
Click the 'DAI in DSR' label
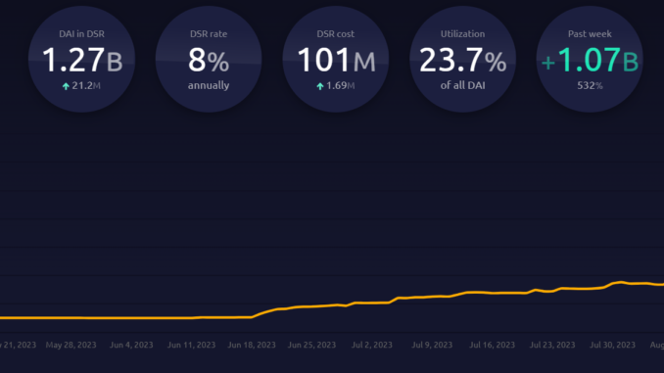click(x=81, y=34)
